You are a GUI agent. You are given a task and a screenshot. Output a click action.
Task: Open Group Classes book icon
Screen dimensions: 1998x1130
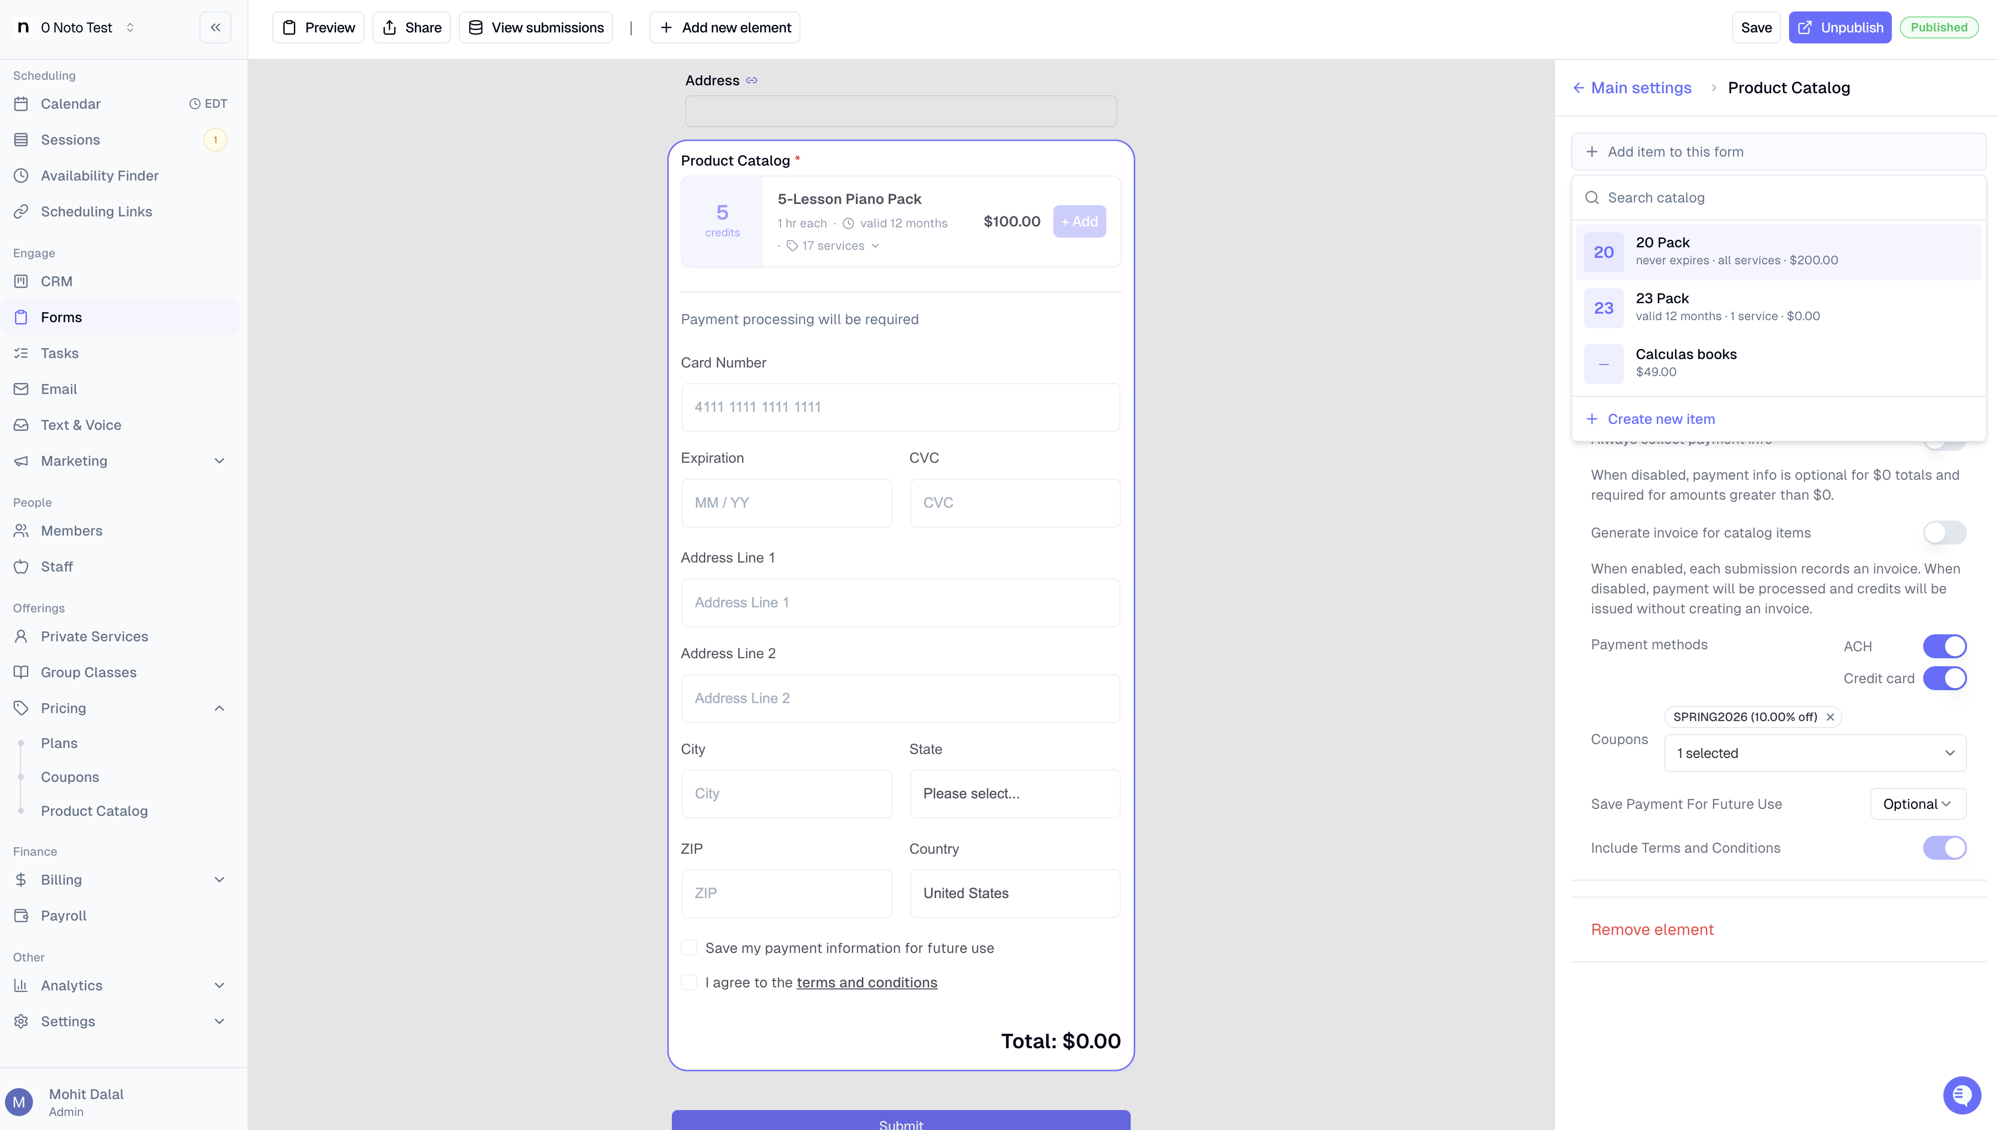coord(21,672)
